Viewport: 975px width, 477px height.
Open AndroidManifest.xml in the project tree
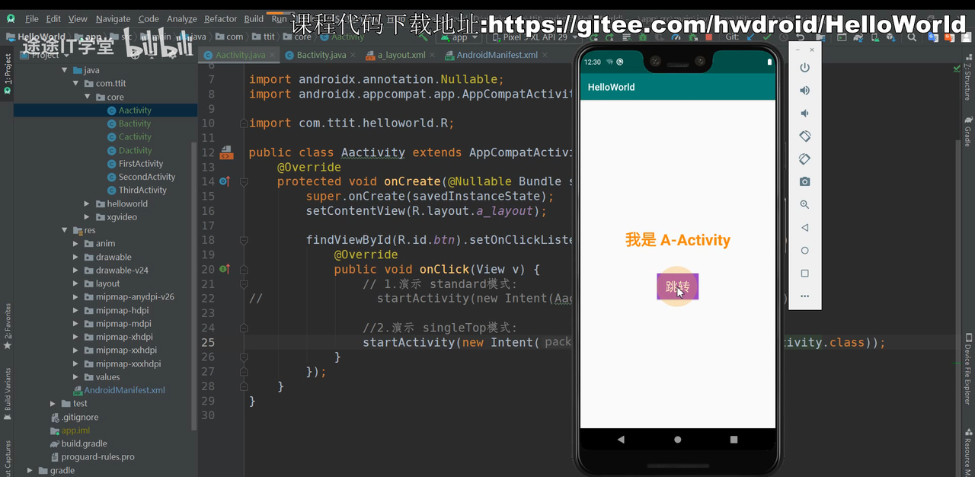pos(124,390)
